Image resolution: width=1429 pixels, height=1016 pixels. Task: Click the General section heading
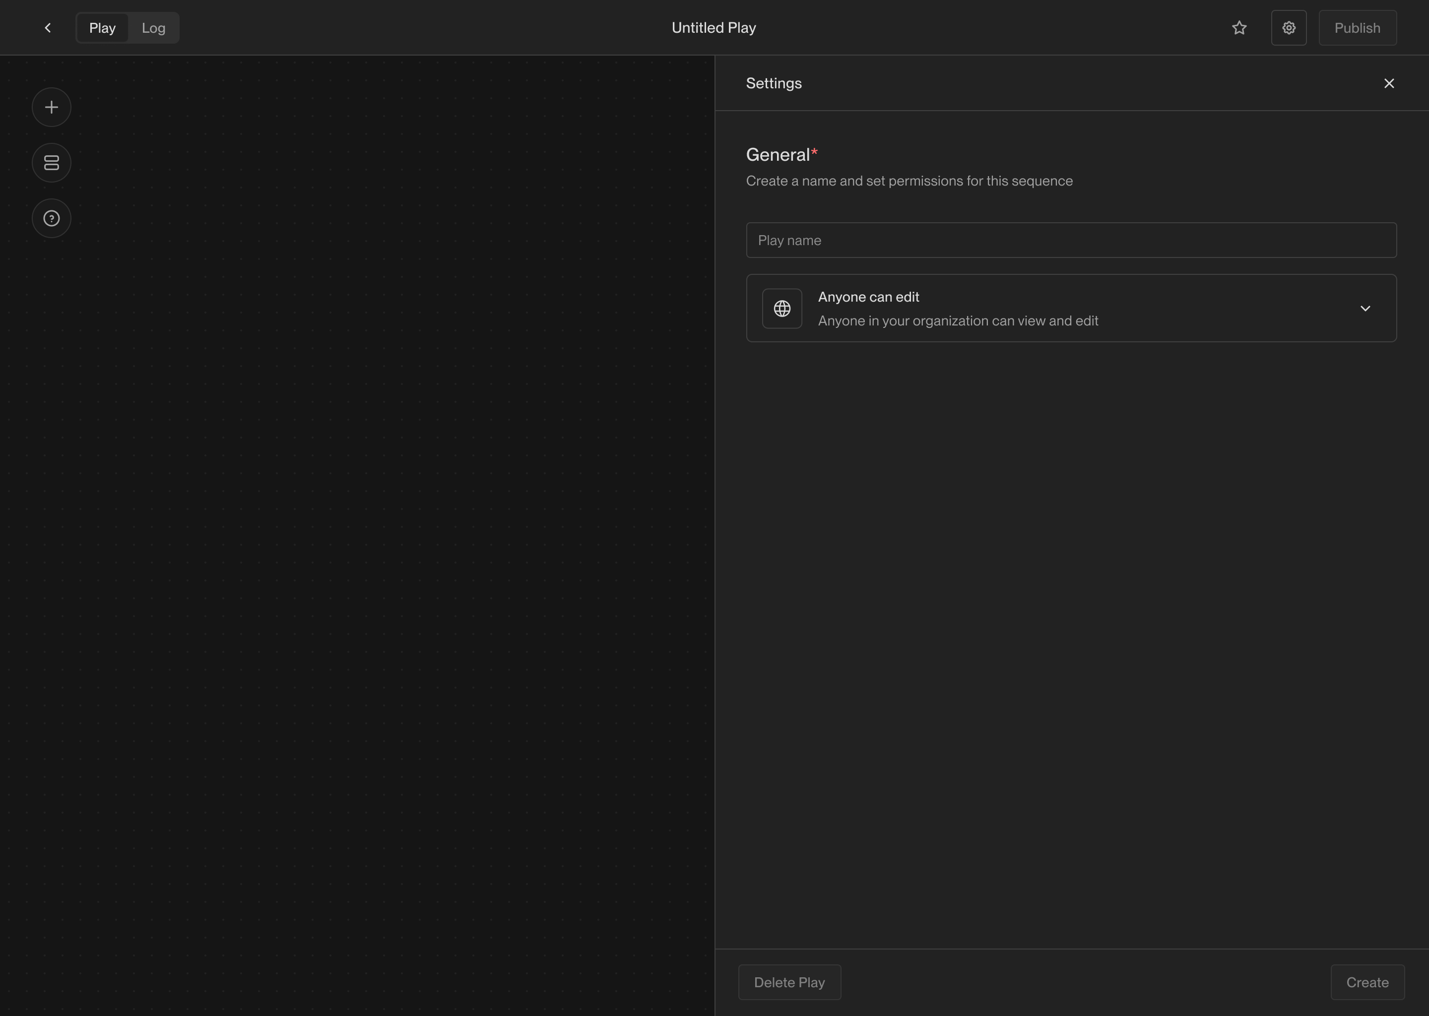click(x=778, y=154)
